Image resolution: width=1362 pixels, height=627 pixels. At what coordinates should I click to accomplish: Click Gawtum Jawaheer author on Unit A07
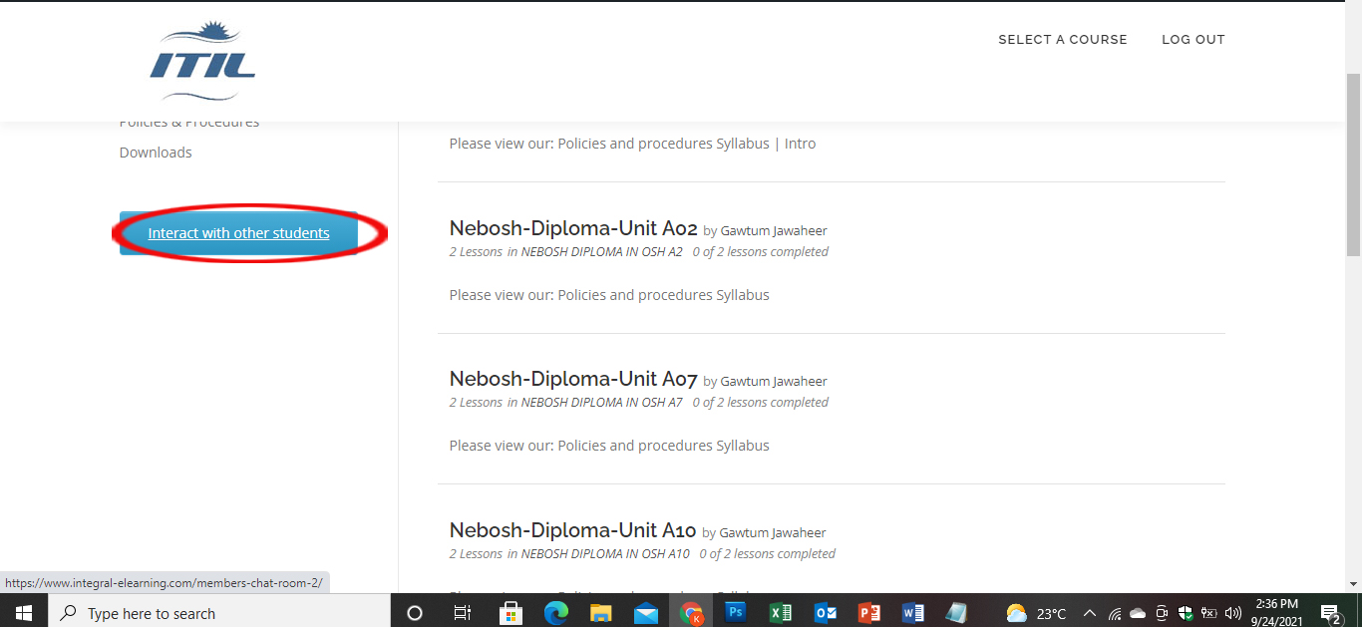(774, 382)
